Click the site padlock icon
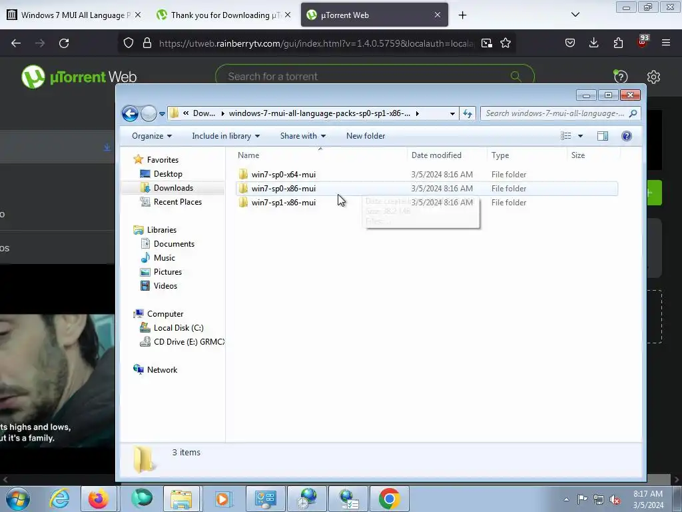682x512 pixels. tap(147, 43)
